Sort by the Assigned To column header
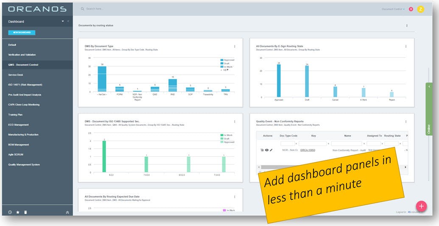Image resolution: width=439 pixels, height=226 pixels. [375, 136]
